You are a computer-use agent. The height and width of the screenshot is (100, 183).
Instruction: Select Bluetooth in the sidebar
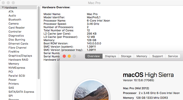coord(15,20)
